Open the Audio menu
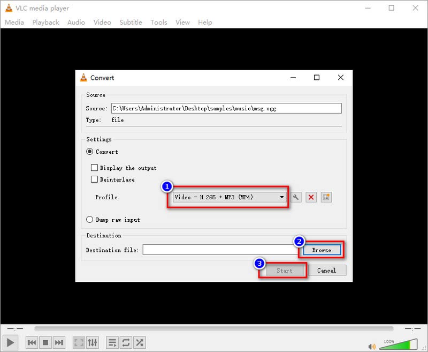The width and height of the screenshot is (428, 352). pyautogui.click(x=76, y=23)
